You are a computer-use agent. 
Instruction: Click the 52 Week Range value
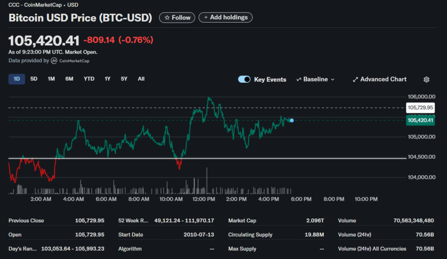[184, 221]
